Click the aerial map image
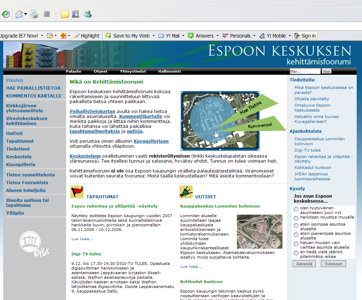 220,120
